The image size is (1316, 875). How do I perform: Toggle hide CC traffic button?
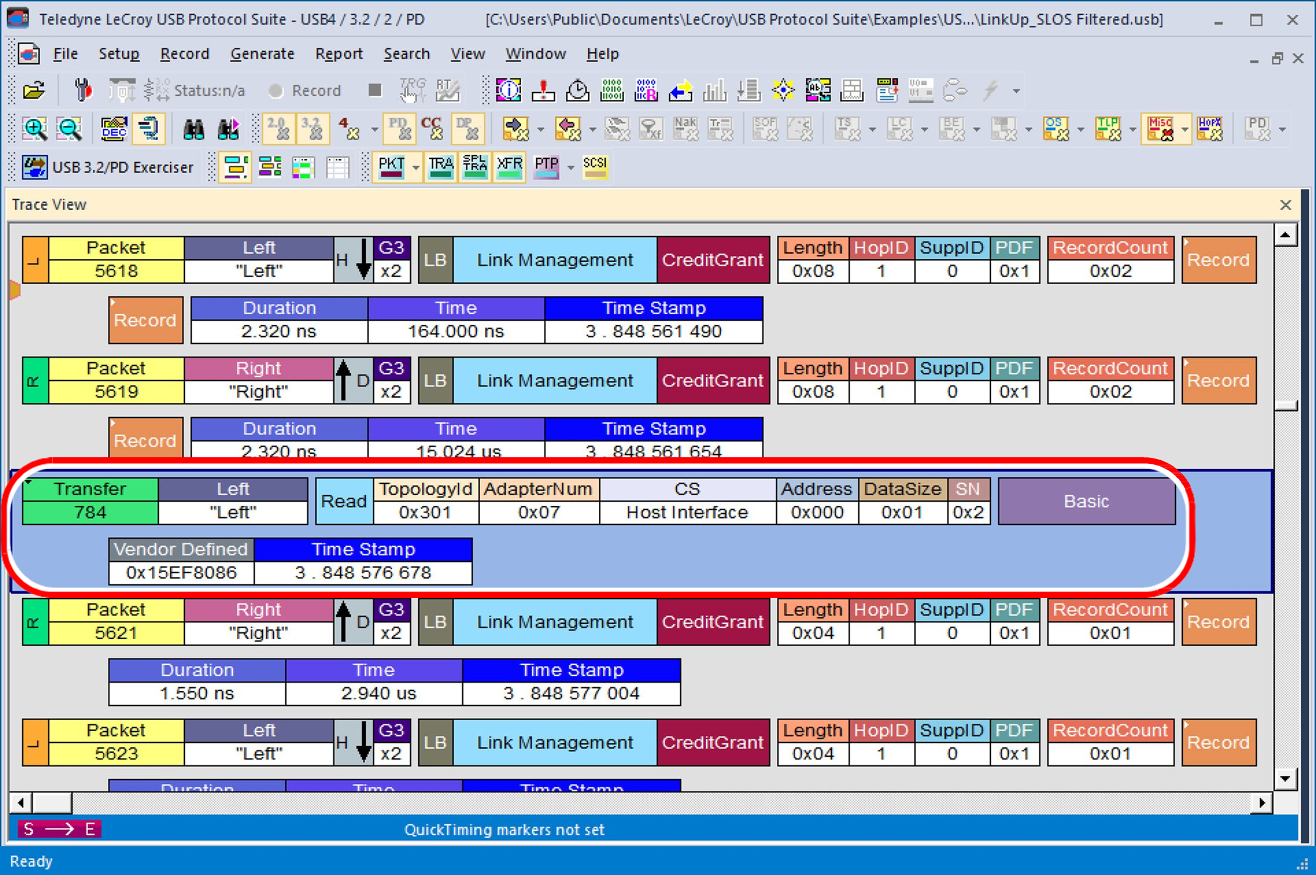(432, 129)
